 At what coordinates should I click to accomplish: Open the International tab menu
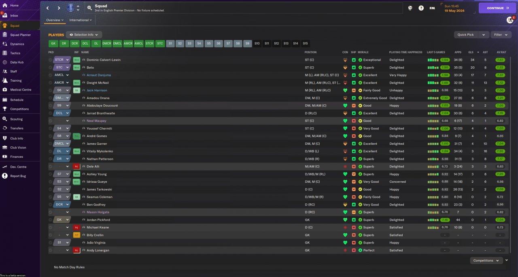coord(80,20)
